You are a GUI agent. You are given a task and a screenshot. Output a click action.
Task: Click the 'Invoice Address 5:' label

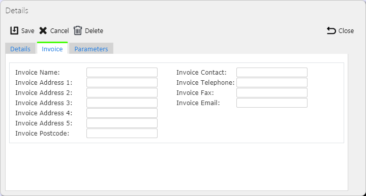[44, 123]
